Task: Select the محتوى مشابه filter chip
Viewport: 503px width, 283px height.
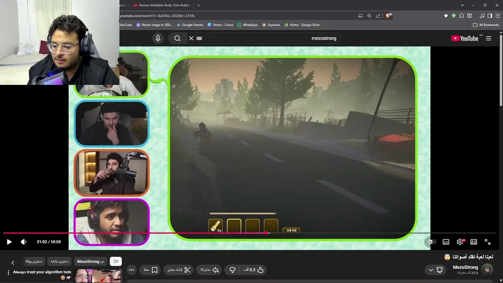Action: point(59,261)
